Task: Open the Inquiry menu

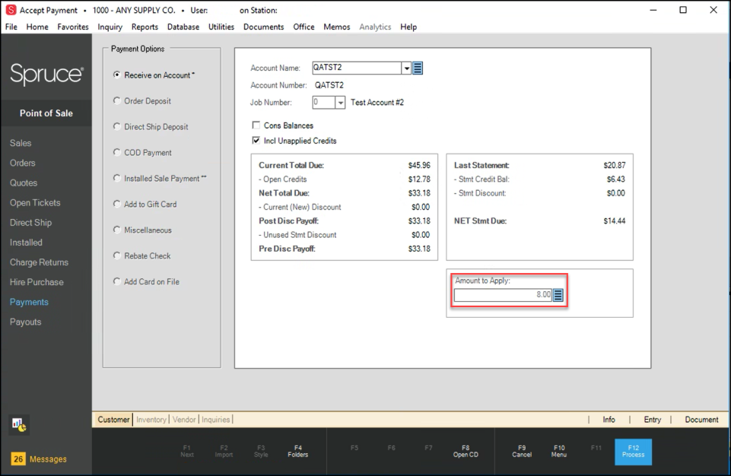Action: click(110, 27)
